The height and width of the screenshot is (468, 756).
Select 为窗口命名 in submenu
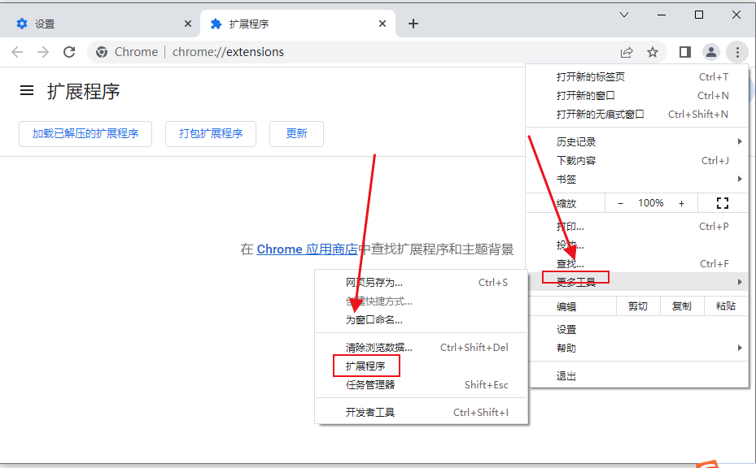pos(422,319)
